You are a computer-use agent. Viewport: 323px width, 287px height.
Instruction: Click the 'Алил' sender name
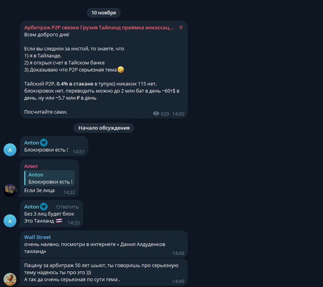click(31, 166)
